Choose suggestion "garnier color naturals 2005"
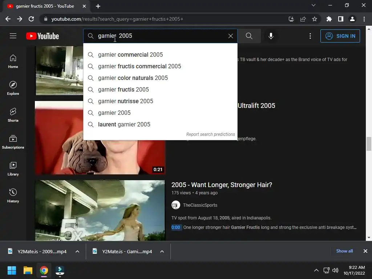Image resolution: width=372 pixels, height=279 pixels. pos(160,78)
